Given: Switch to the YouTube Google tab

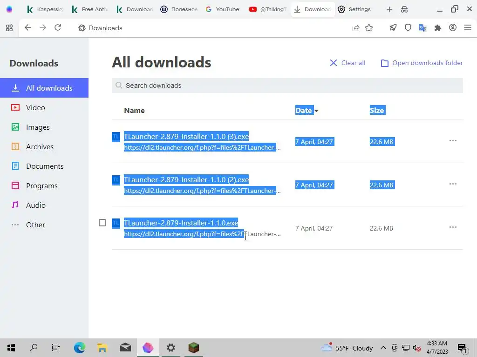Looking at the screenshot, I should point(223,9).
